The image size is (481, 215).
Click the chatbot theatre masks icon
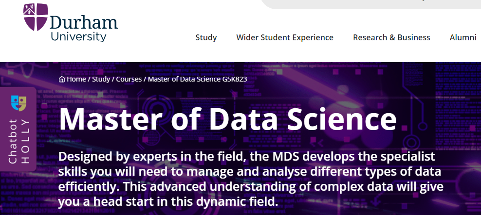(x=18, y=103)
